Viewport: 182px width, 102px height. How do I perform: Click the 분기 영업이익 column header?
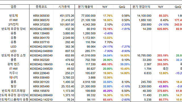tap(141, 7)
